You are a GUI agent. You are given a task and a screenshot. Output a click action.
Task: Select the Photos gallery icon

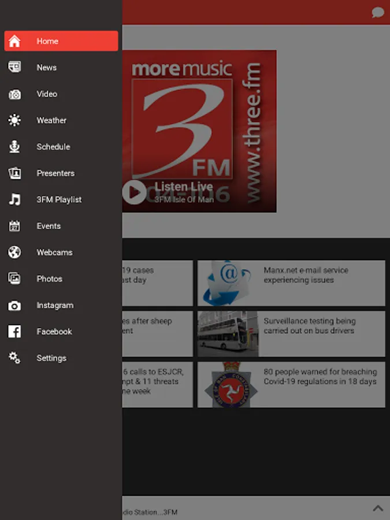14,278
